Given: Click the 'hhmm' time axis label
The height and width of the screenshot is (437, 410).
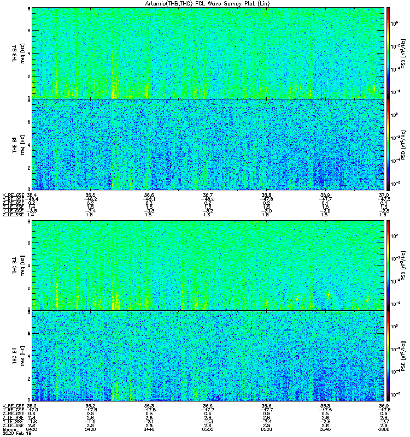Looking at the screenshot, I should [x=10, y=429].
